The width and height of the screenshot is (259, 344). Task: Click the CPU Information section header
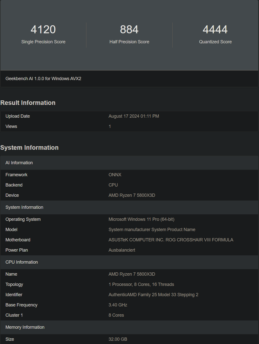(x=22, y=262)
